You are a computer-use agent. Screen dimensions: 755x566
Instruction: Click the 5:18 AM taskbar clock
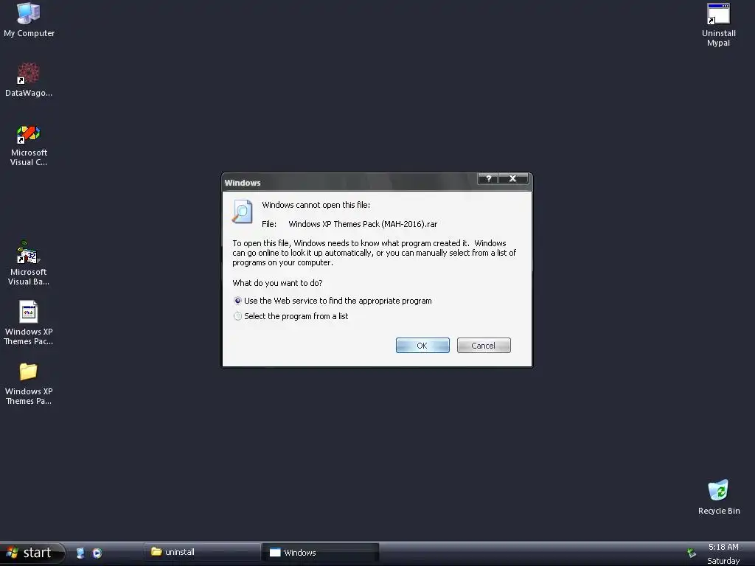[723, 548]
